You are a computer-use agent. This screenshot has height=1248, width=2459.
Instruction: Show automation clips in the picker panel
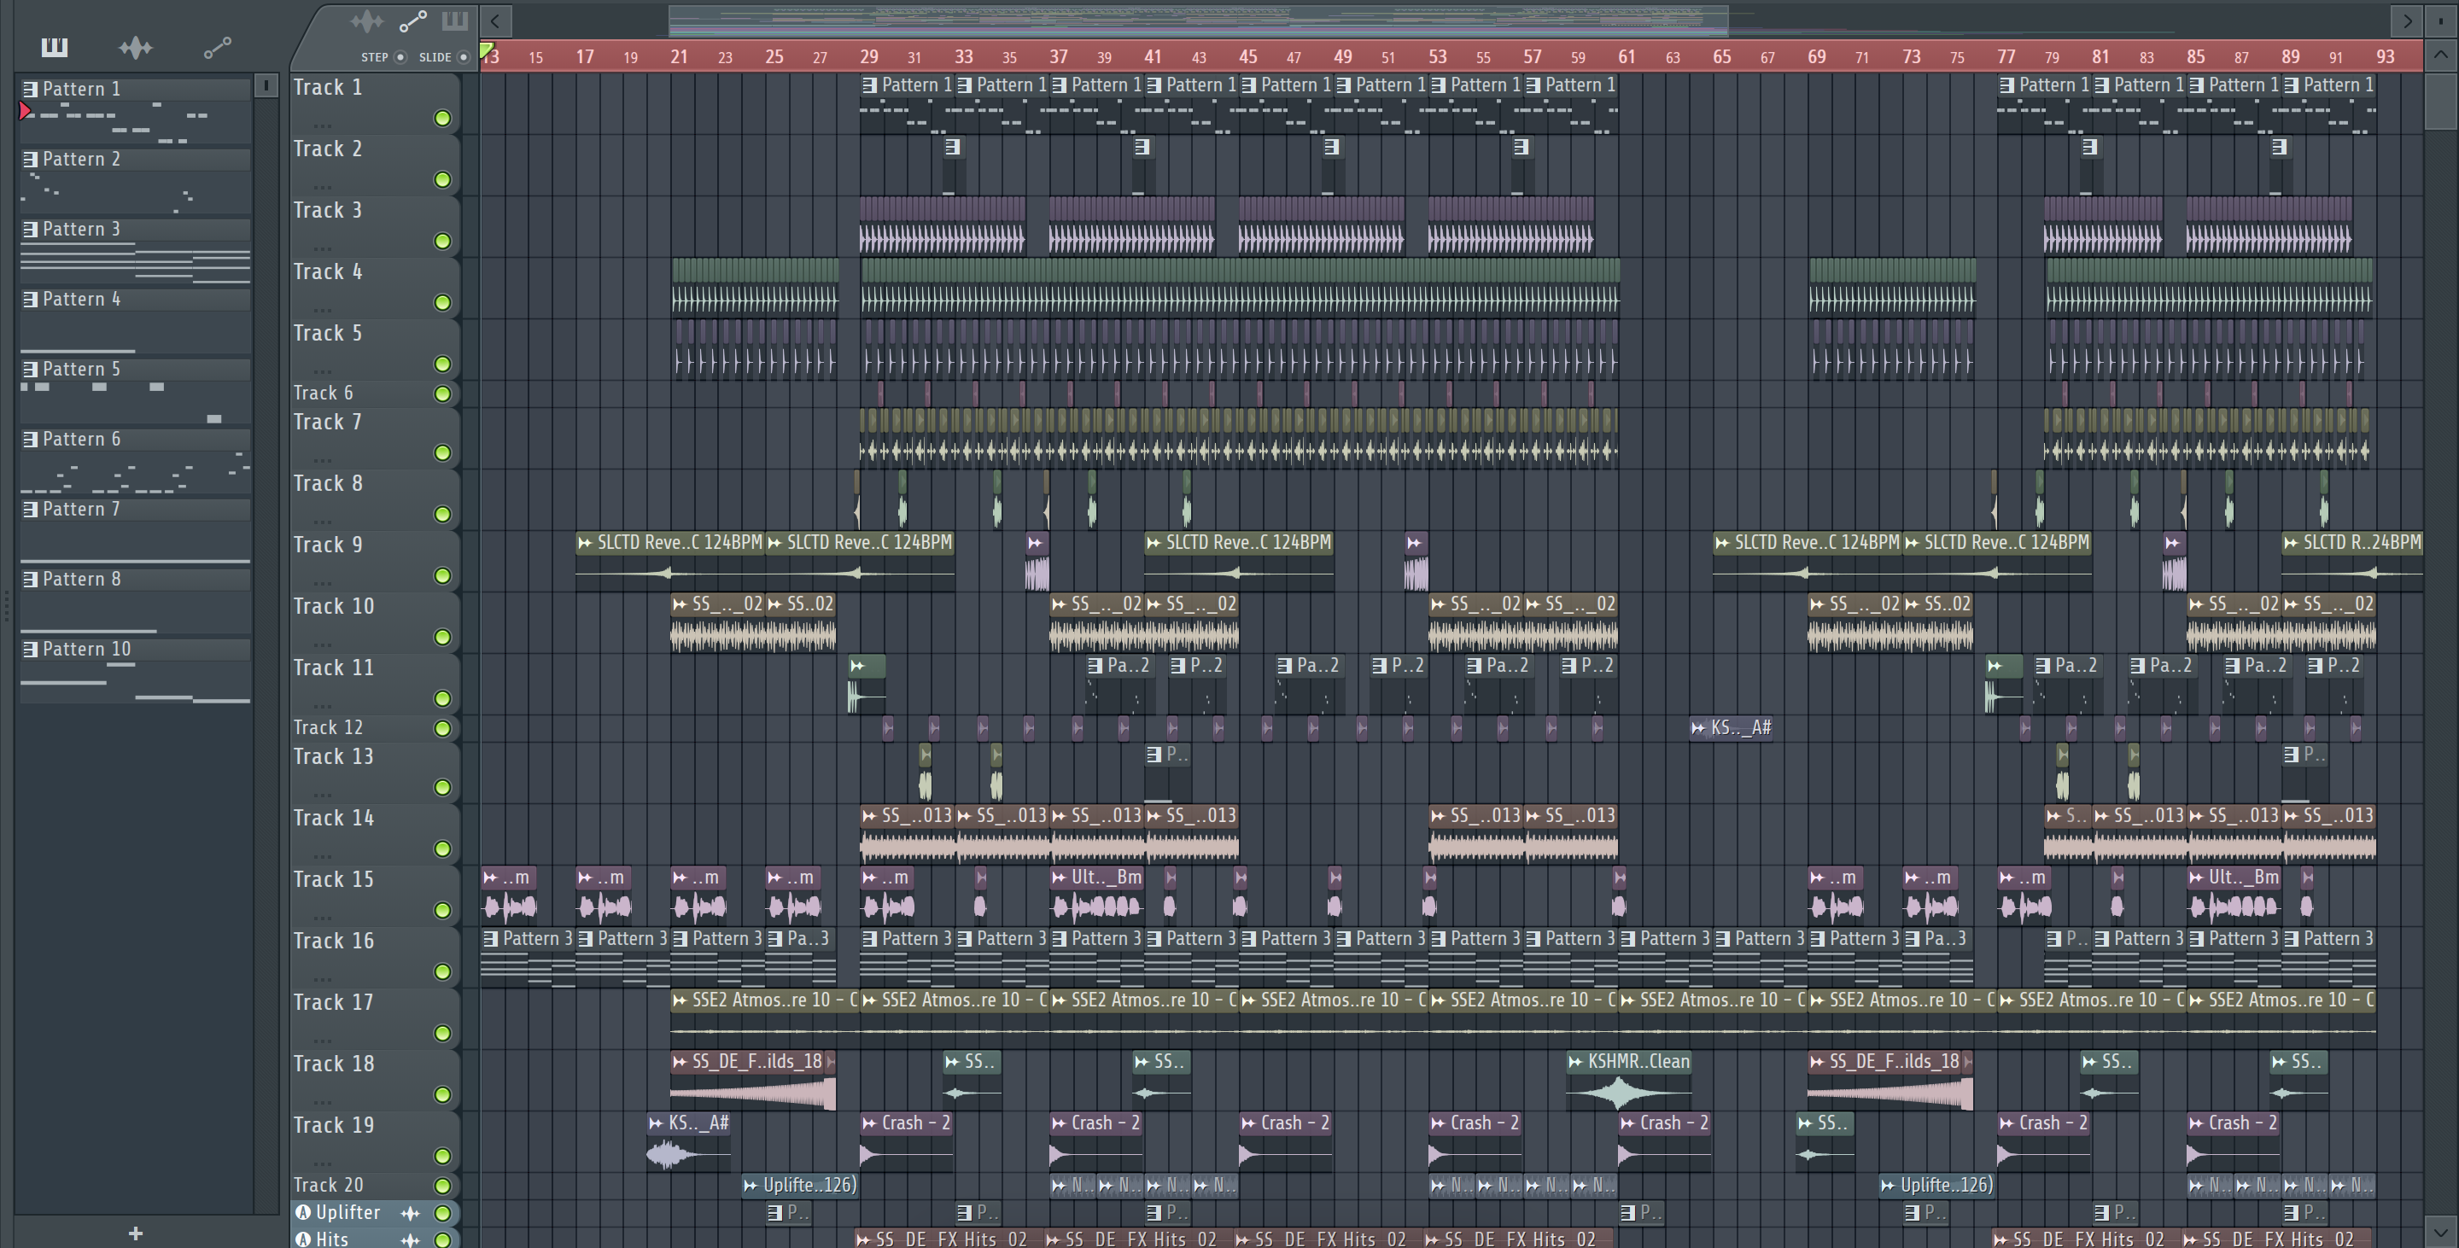pyautogui.click(x=218, y=47)
